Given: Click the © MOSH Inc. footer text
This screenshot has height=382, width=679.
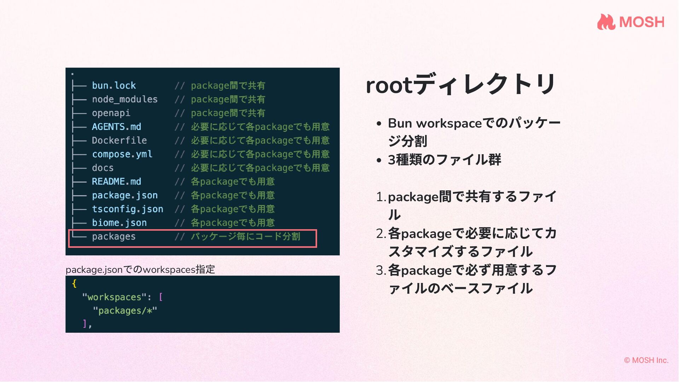Looking at the screenshot, I should [646, 360].
